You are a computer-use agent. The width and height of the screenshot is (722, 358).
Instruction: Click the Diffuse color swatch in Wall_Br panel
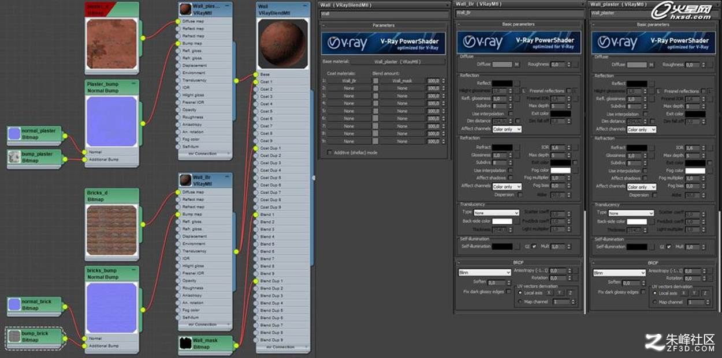(x=503, y=65)
